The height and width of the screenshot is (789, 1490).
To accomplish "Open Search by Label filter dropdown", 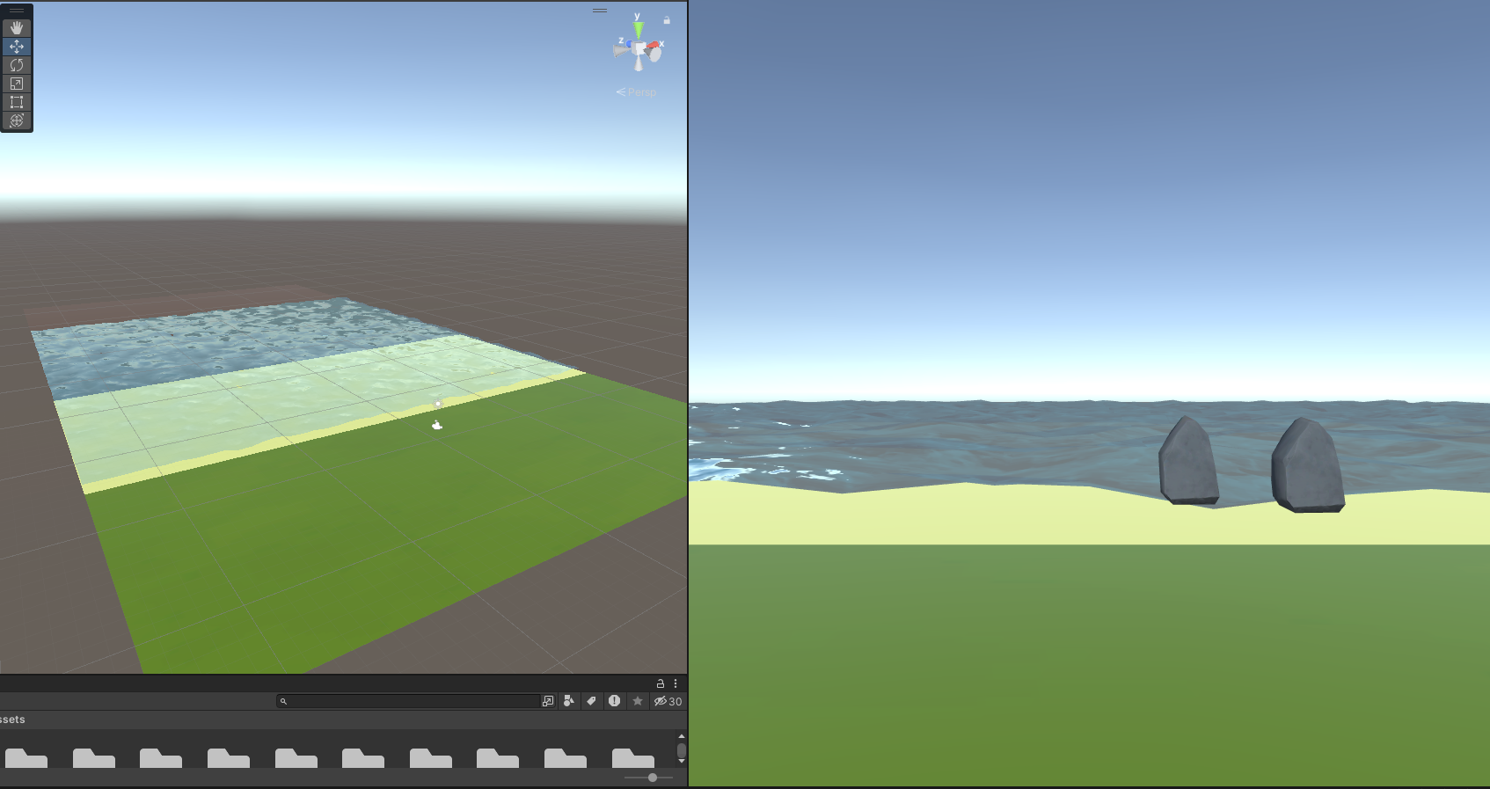I will click(x=592, y=701).
